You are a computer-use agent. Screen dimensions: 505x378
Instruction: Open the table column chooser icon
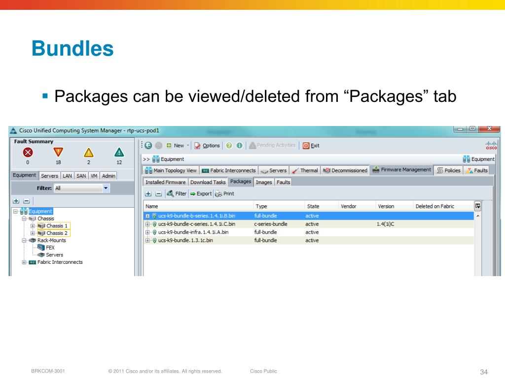click(477, 206)
